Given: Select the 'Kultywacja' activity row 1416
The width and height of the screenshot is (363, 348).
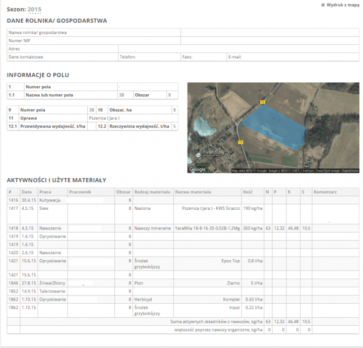Looking at the screenshot, I should coord(50,200).
